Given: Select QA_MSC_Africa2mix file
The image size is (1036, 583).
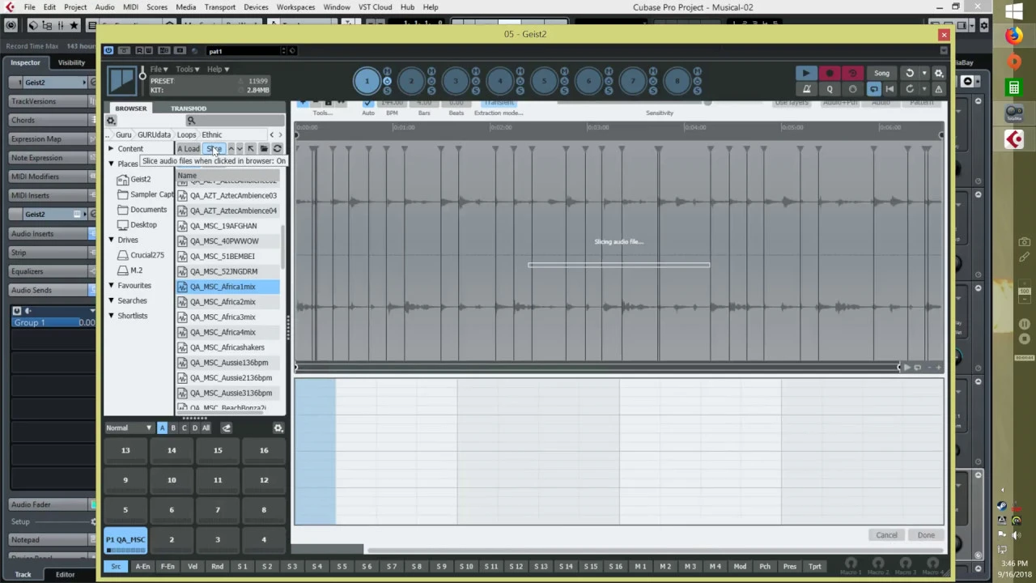Looking at the screenshot, I should pyautogui.click(x=228, y=302).
